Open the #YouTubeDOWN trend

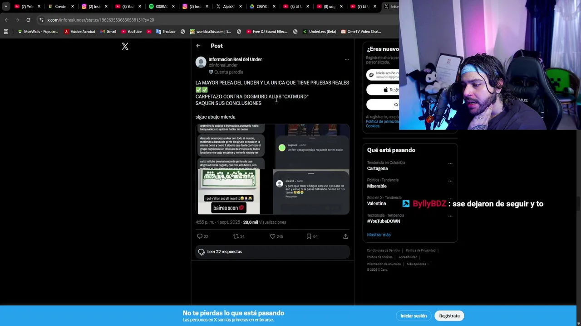pos(384,221)
